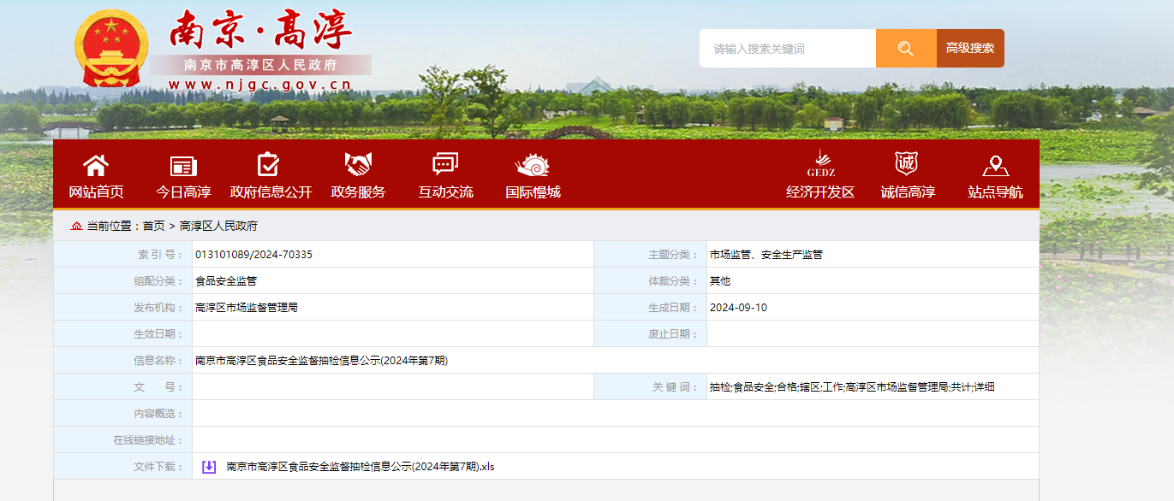Open the 高级搜索 advanced search
Screen dimensions: 1174x501
(x=970, y=49)
